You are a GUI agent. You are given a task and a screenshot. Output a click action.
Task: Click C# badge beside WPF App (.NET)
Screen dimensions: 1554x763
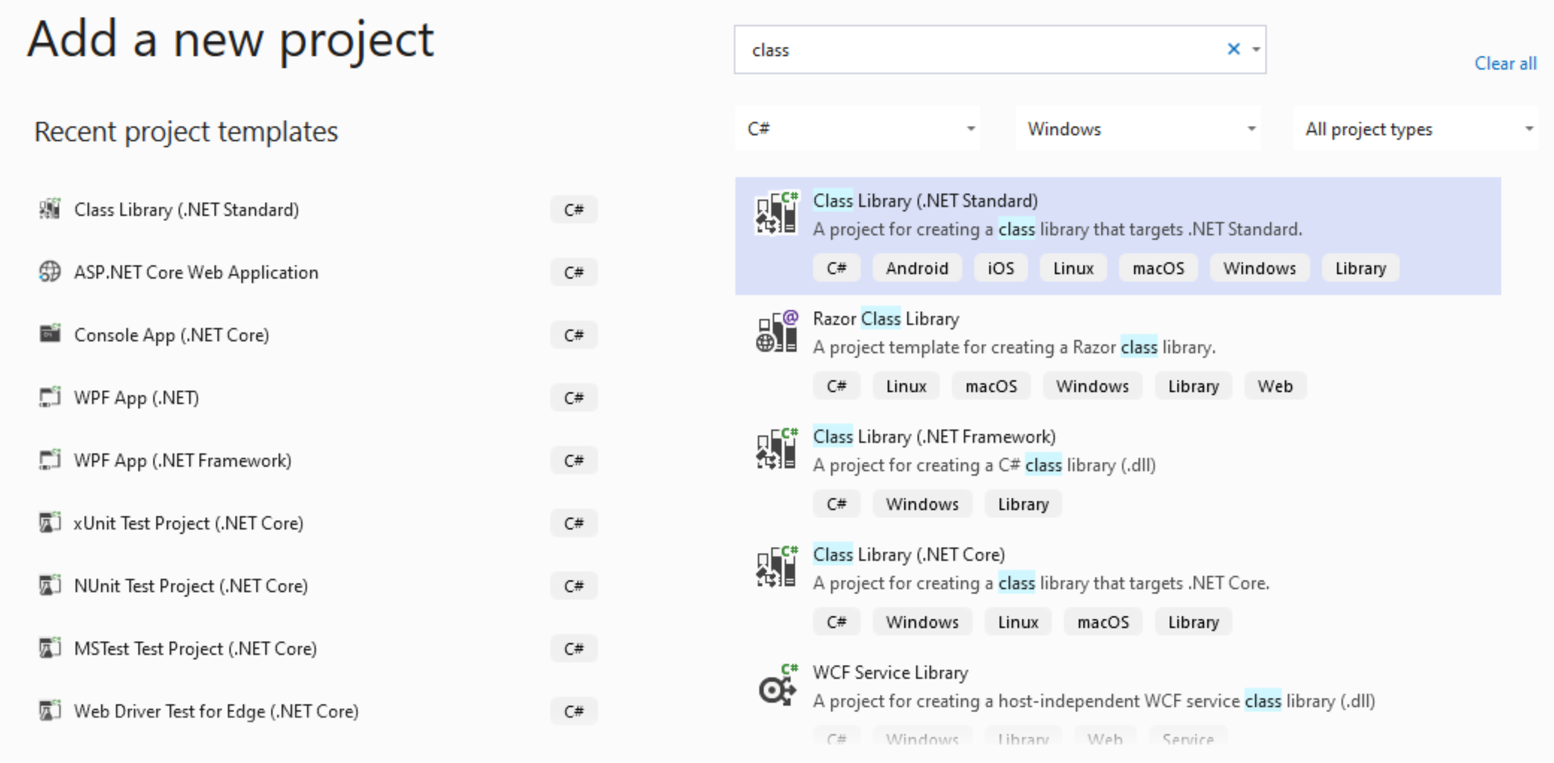click(x=574, y=398)
